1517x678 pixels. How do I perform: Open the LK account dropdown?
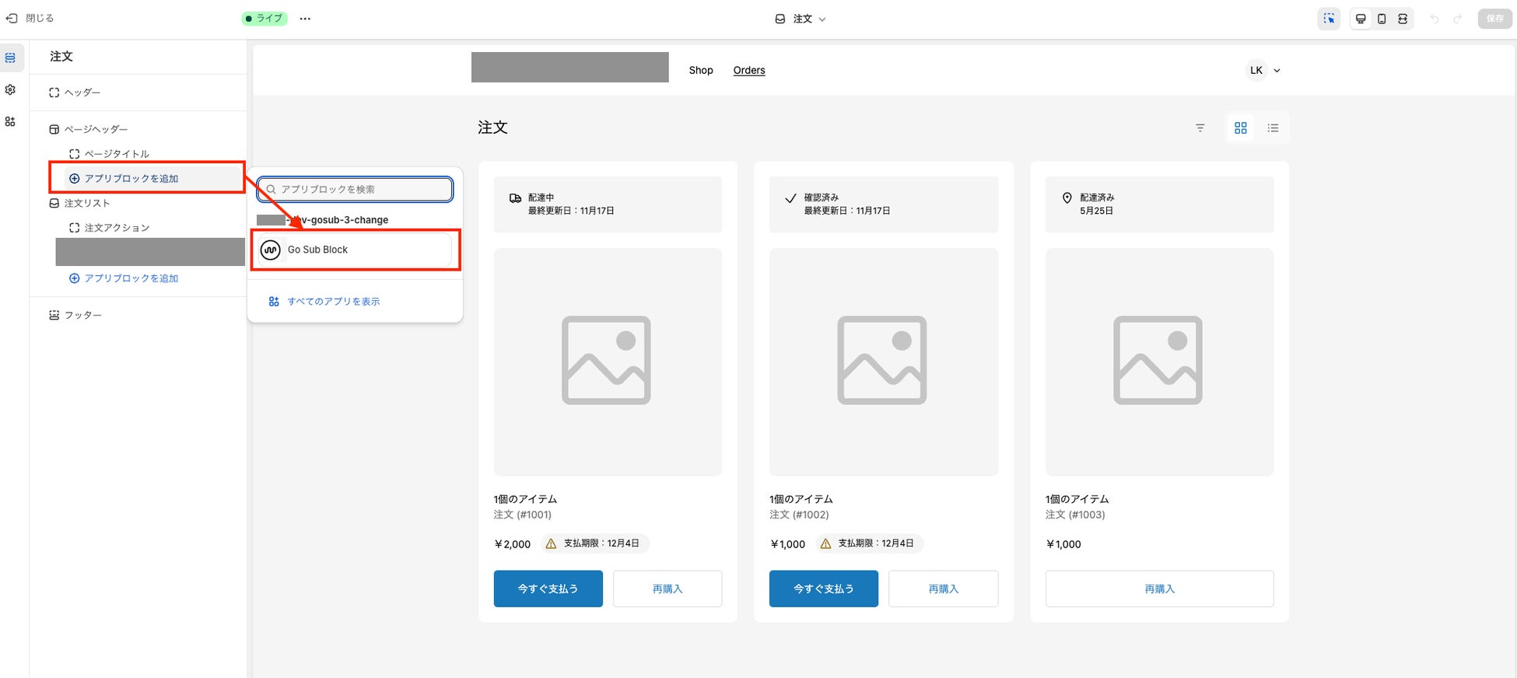[x=1263, y=70]
